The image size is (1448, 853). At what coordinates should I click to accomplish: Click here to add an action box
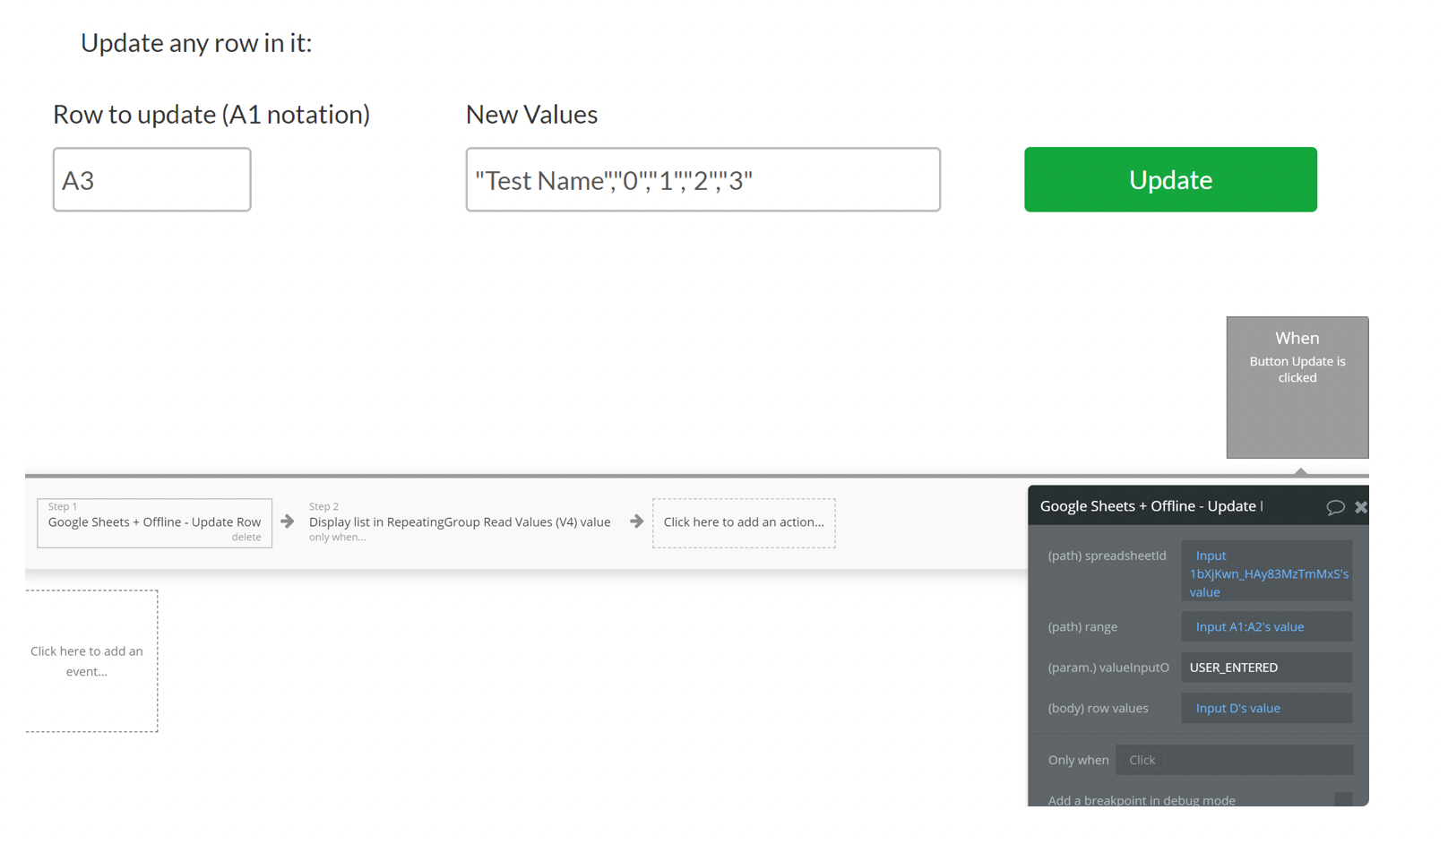[x=744, y=522]
